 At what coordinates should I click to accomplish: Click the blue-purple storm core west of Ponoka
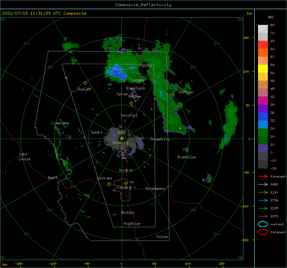coord(116,73)
